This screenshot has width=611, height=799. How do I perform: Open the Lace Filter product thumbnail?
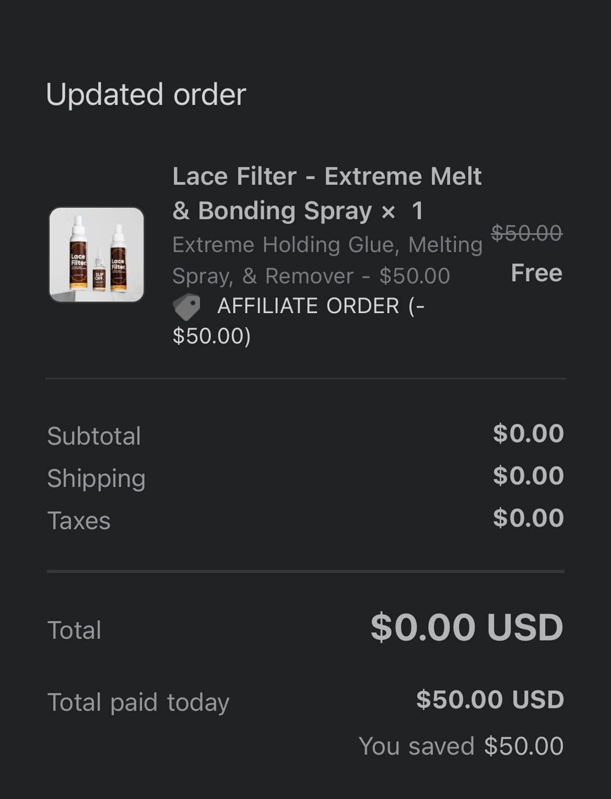point(97,255)
